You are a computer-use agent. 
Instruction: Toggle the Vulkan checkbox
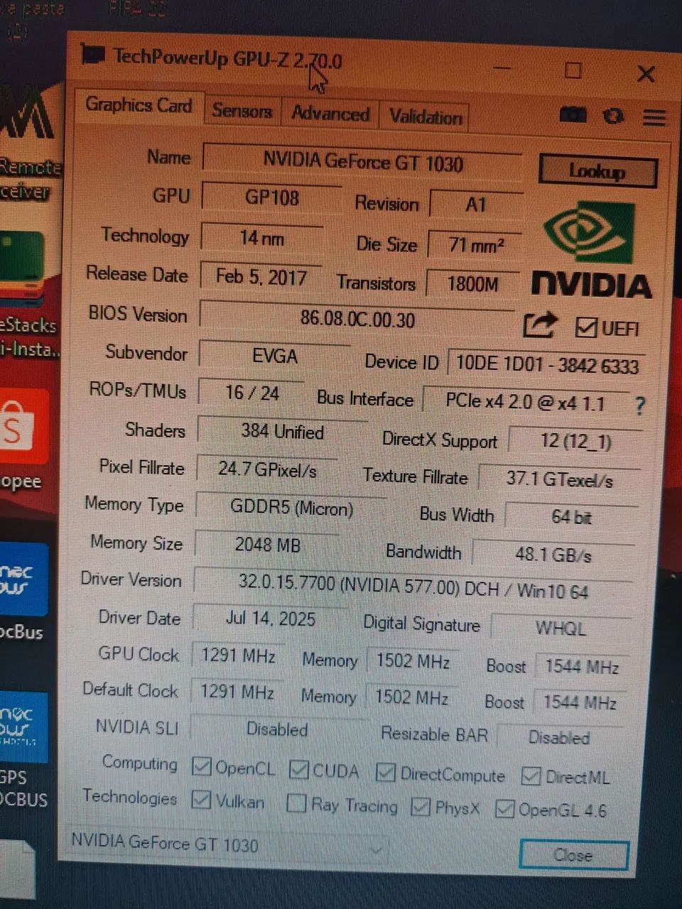pyautogui.click(x=202, y=800)
